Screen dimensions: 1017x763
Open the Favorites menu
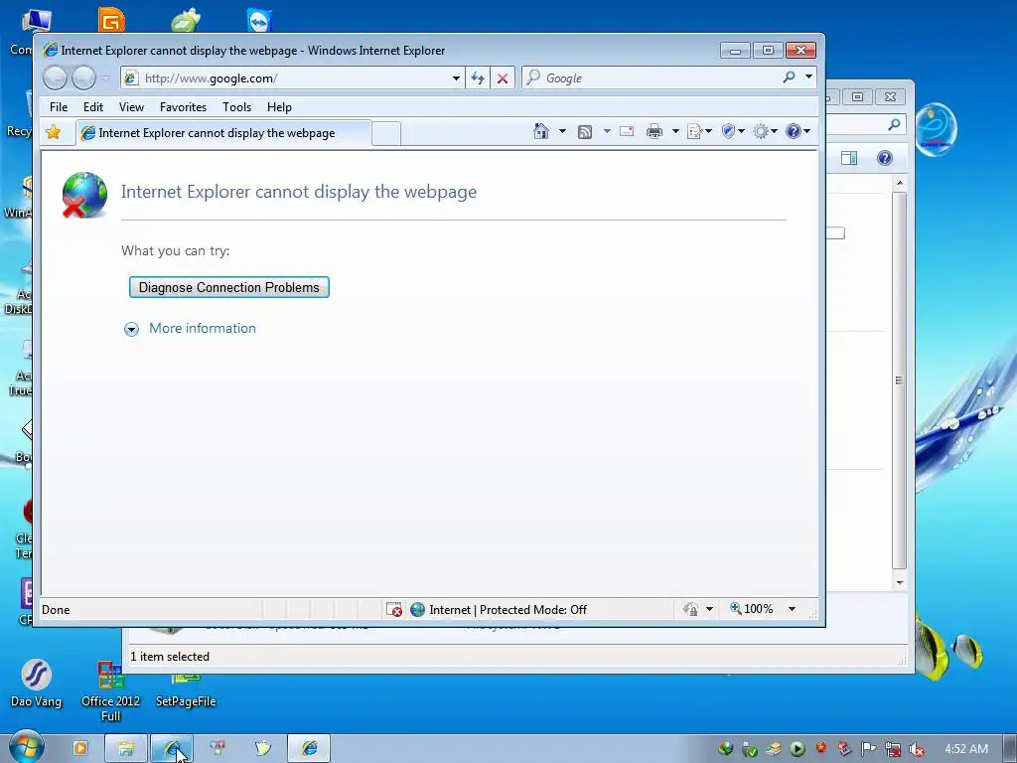click(183, 107)
